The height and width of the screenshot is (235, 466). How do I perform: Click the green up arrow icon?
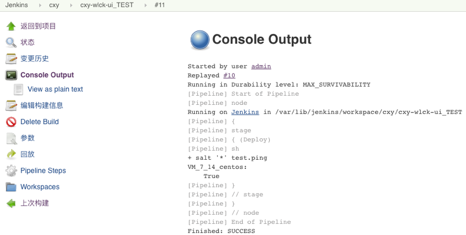[x=11, y=26]
